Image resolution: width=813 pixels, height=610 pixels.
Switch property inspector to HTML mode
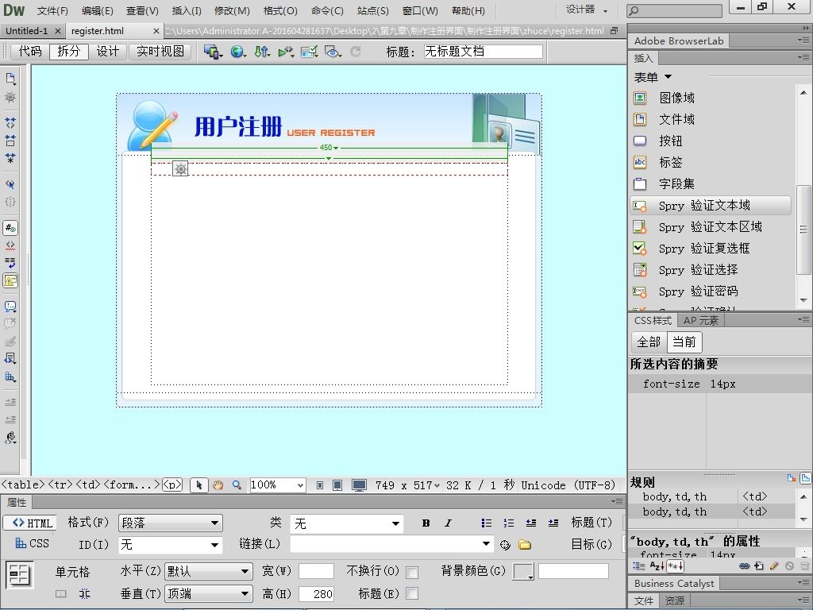pos(30,523)
